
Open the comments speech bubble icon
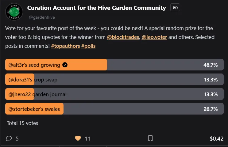coord(9,138)
